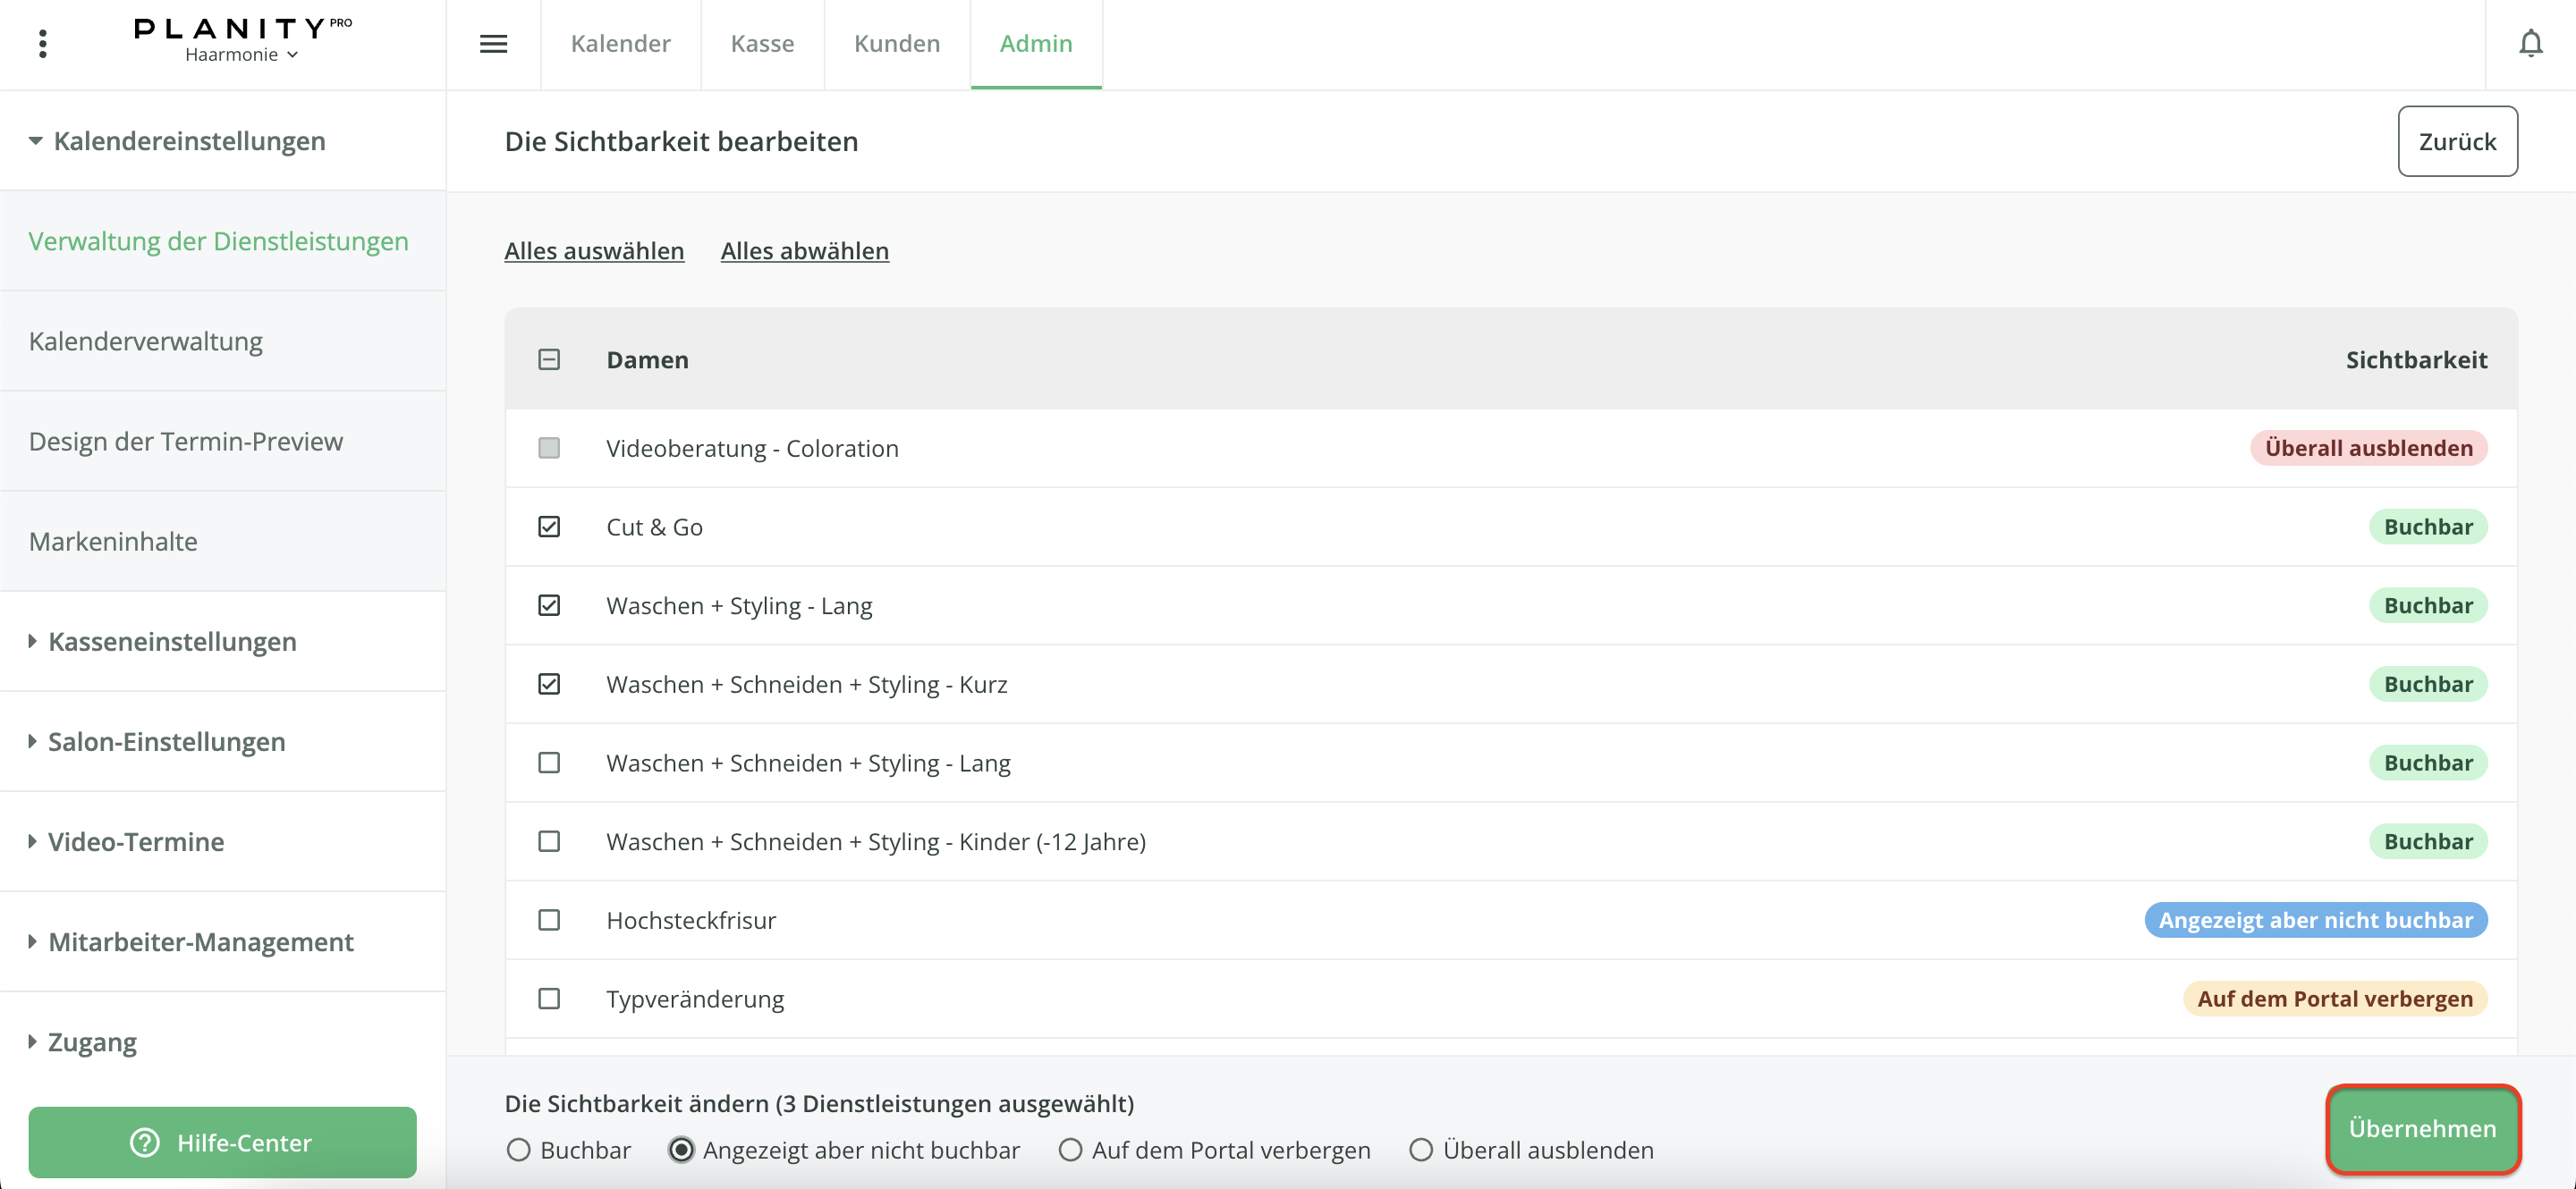Open the three-dot vertical menu

pos(42,44)
